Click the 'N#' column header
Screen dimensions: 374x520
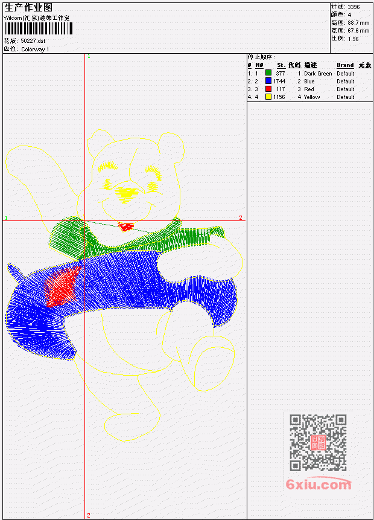(x=259, y=65)
